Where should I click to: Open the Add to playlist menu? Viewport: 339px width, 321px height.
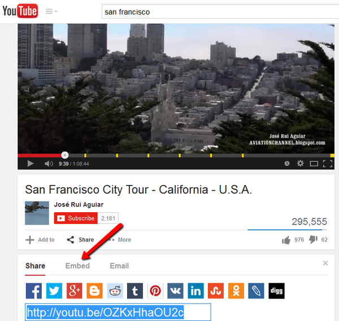tap(40, 240)
